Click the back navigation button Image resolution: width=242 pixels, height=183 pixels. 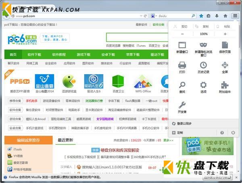click(x=6, y=16)
